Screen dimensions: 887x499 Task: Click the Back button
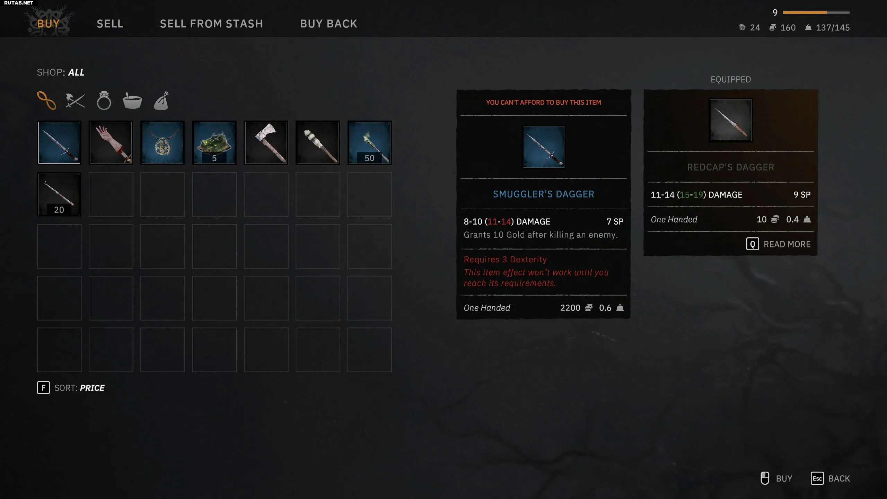tap(830, 479)
